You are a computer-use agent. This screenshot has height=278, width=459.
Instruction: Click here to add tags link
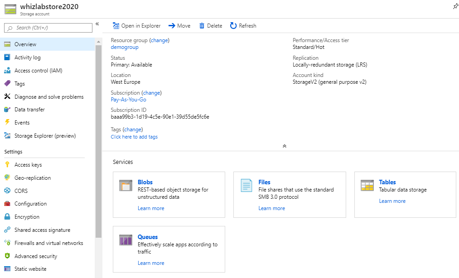click(x=134, y=137)
